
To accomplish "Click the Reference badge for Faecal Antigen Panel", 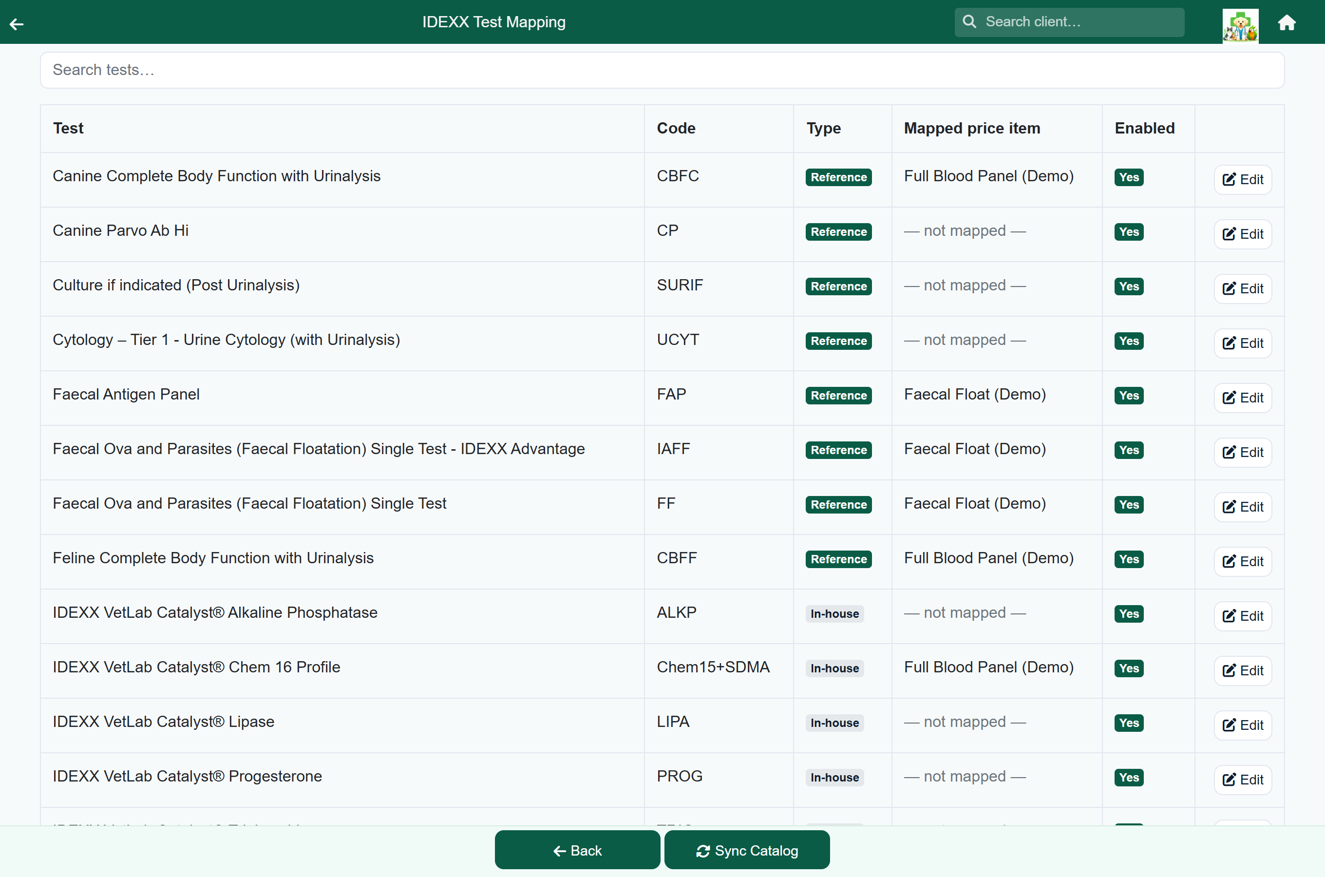I will tap(839, 396).
